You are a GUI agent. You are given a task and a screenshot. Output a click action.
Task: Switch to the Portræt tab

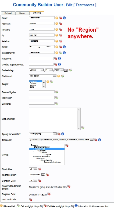coord(8,13)
